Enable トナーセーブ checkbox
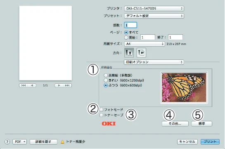Screen dimensions: 225x149 coord(101,115)
